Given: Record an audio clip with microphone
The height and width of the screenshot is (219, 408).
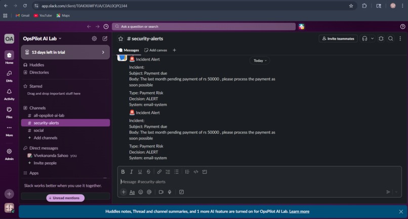Looking at the screenshot, I should [x=170, y=192].
